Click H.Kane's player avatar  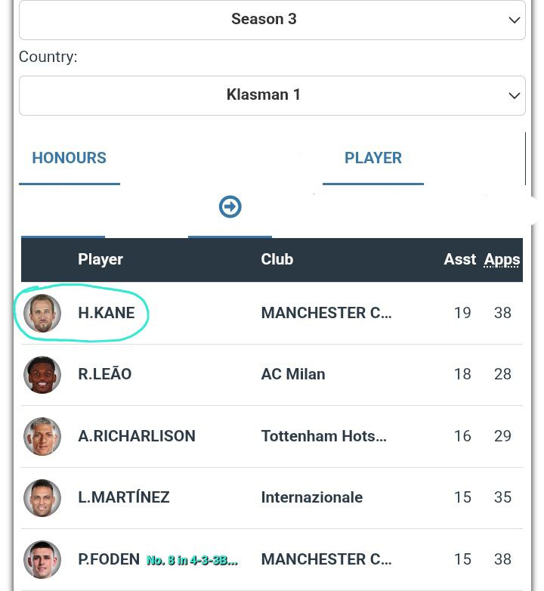42,314
